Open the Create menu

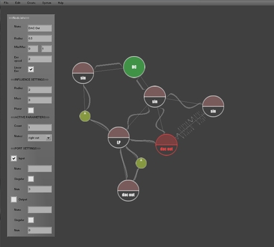click(x=31, y=3)
